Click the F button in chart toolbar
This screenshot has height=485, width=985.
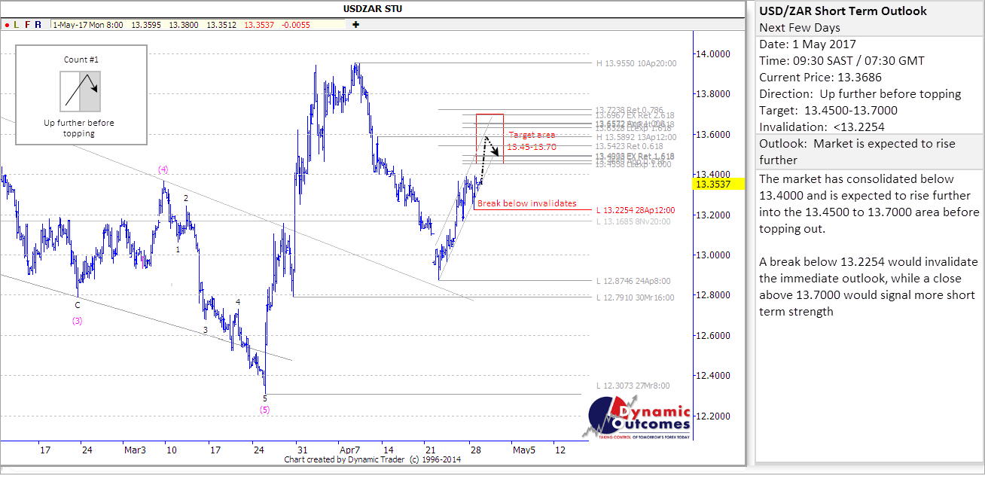coord(27,24)
